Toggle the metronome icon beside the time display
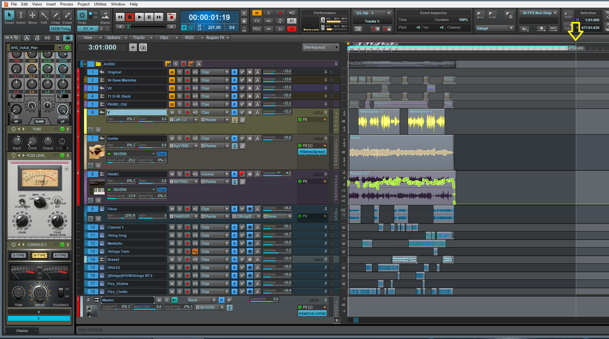609x339 pixels. tap(244, 29)
